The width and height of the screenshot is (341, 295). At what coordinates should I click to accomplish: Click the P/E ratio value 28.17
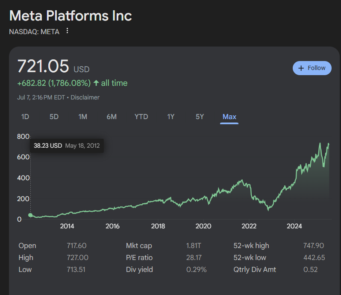pyautogui.click(x=194, y=257)
